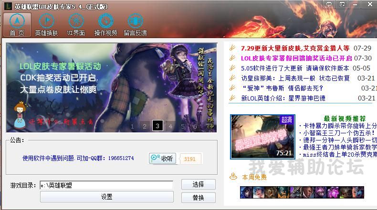Click the 本周免费 label

(254, 177)
